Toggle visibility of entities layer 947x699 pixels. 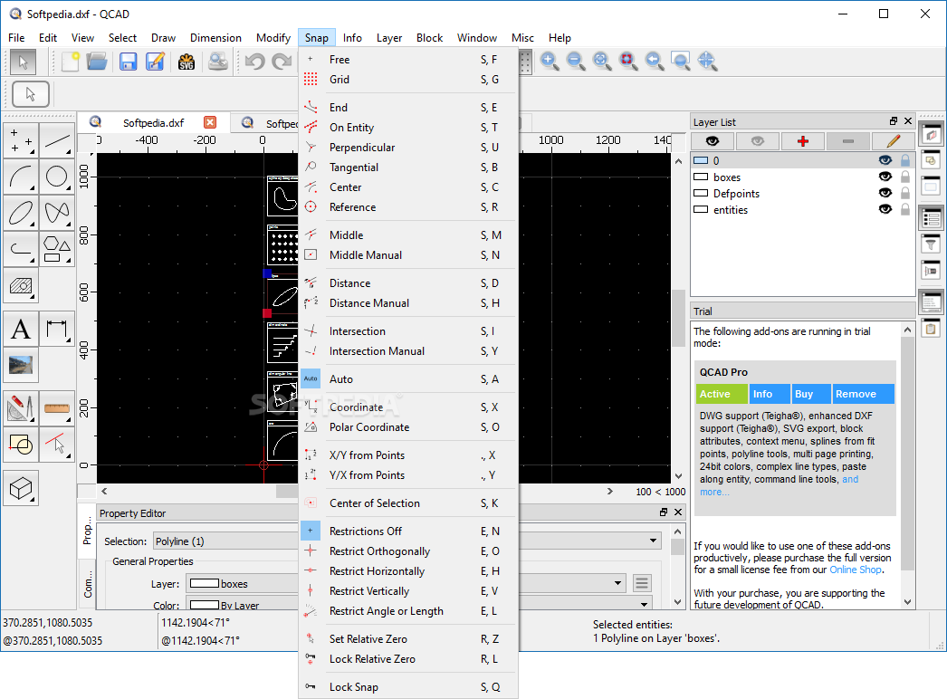click(885, 209)
